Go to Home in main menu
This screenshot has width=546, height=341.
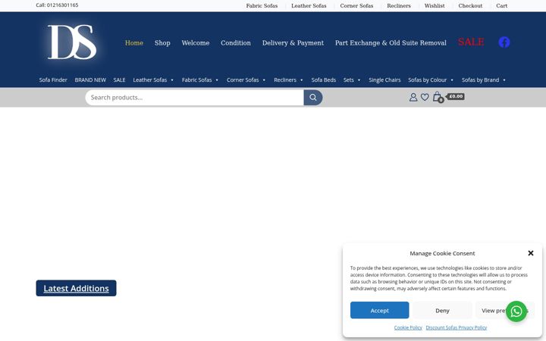coord(134,42)
